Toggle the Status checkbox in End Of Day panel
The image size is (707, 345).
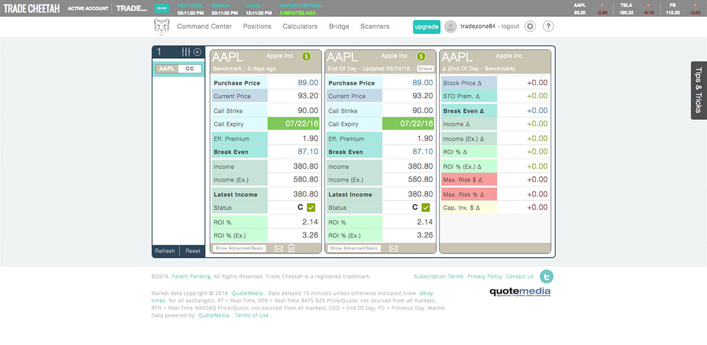tap(426, 208)
